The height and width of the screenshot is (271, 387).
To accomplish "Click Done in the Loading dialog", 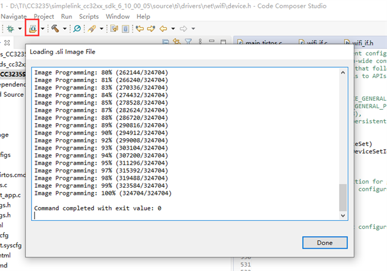I will 325,243.
